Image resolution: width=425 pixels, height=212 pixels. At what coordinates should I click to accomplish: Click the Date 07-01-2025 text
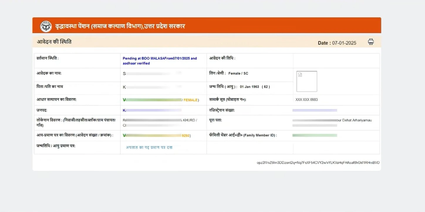pos(337,43)
